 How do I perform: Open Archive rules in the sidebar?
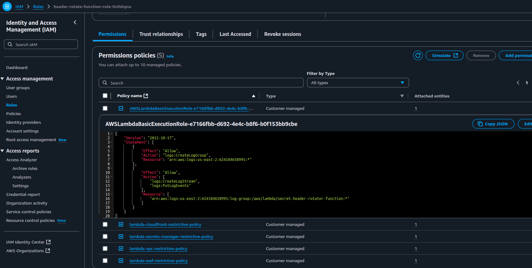point(25,168)
